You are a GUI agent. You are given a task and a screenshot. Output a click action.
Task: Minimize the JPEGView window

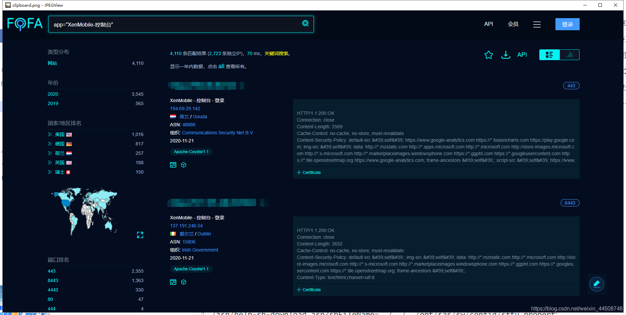coord(585,5)
